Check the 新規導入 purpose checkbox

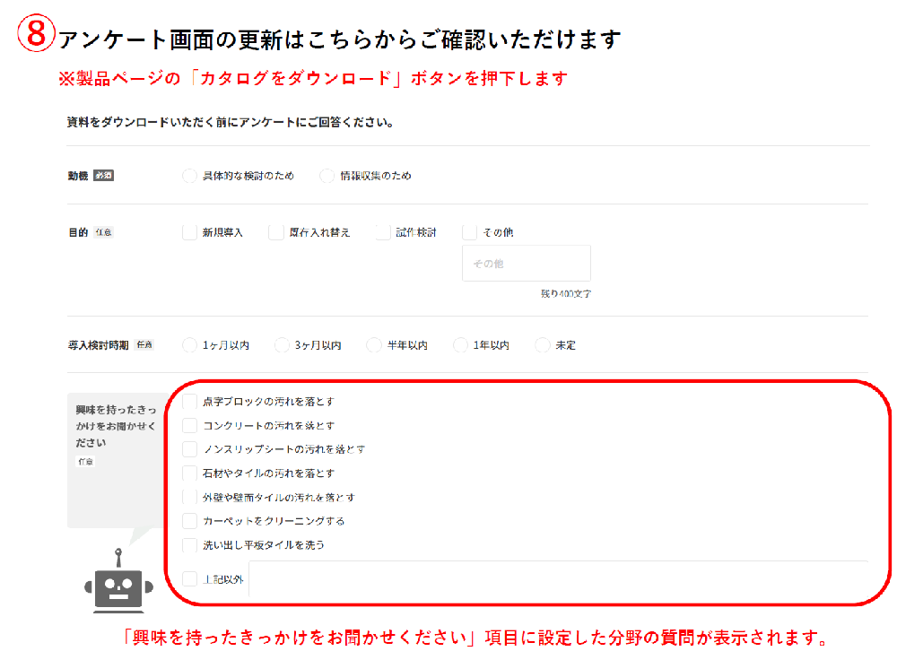[x=189, y=232]
